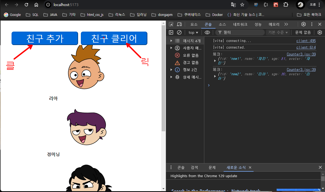
Task: Expand the logged new1 object
Action: tap(215, 61)
